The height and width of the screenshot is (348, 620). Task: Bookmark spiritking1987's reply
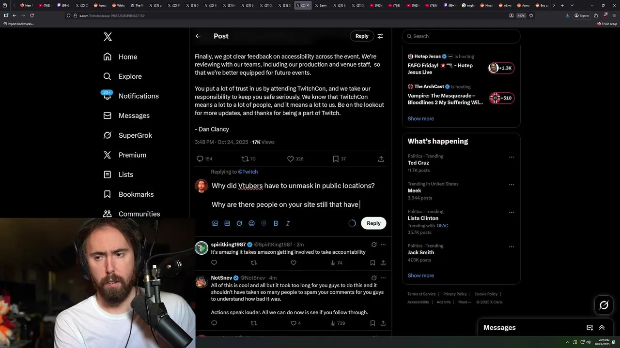click(x=372, y=263)
